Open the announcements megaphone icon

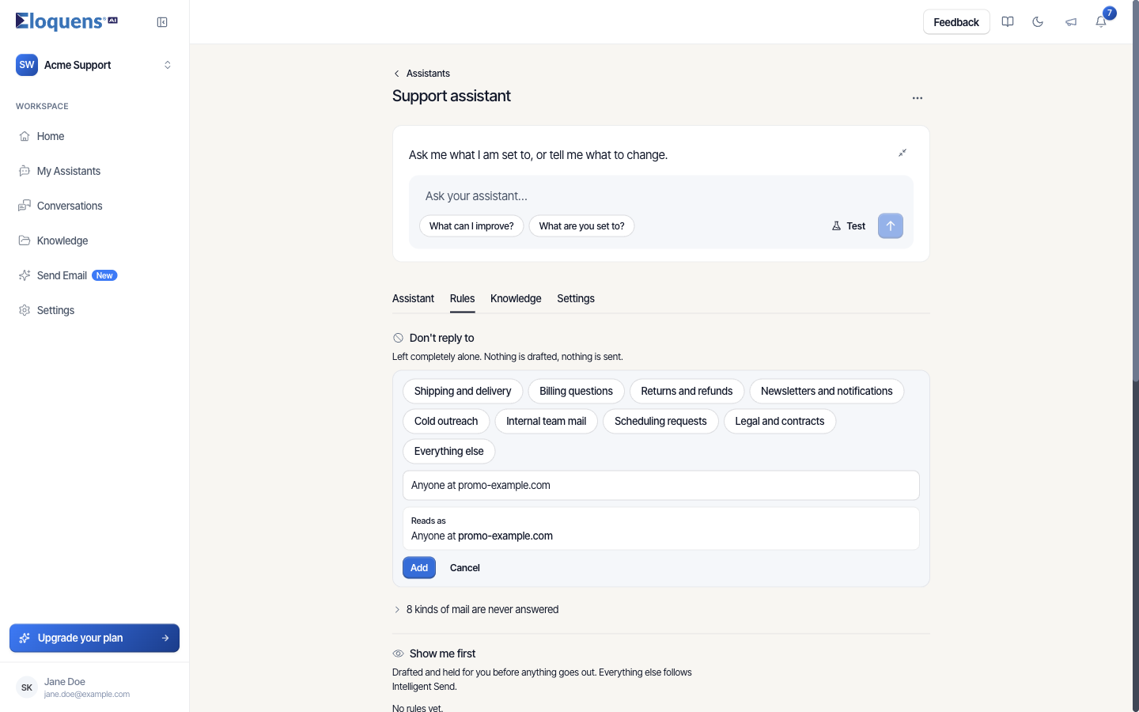coord(1071,22)
